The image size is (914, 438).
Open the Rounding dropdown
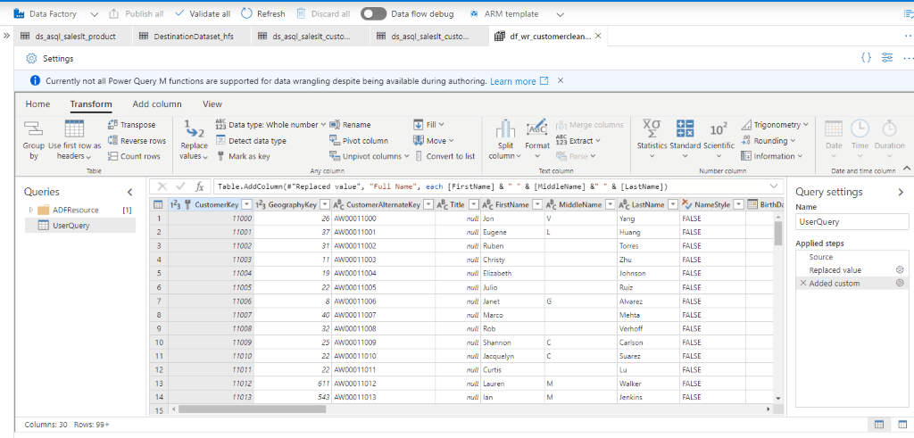pos(769,140)
